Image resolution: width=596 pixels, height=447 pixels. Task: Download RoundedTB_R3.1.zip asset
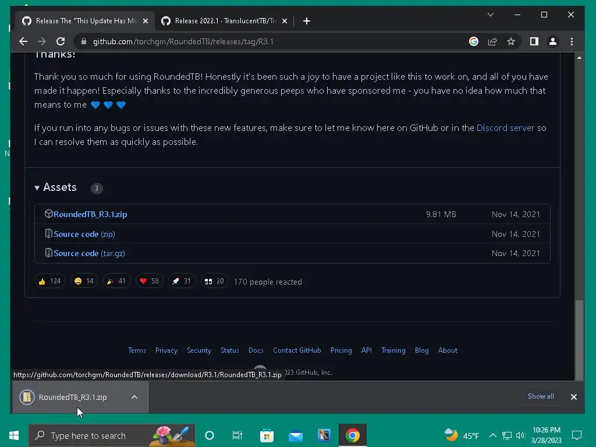[90, 214]
